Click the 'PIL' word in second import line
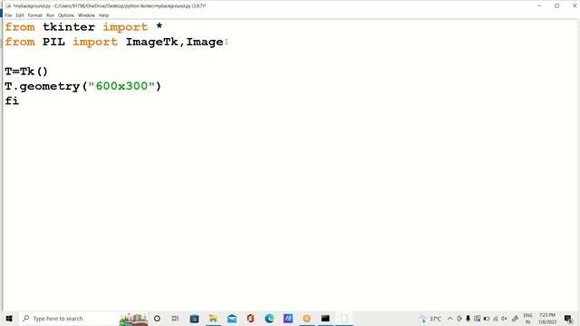This screenshot has height=326, width=580. coord(53,42)
